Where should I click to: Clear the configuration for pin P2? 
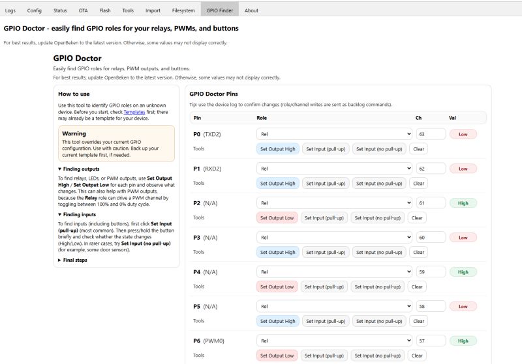tap(418, 217)
